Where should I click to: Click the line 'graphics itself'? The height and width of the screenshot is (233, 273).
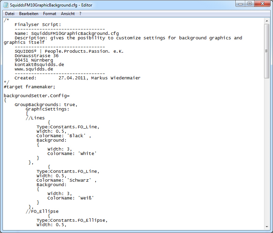(x=24, y=42)
